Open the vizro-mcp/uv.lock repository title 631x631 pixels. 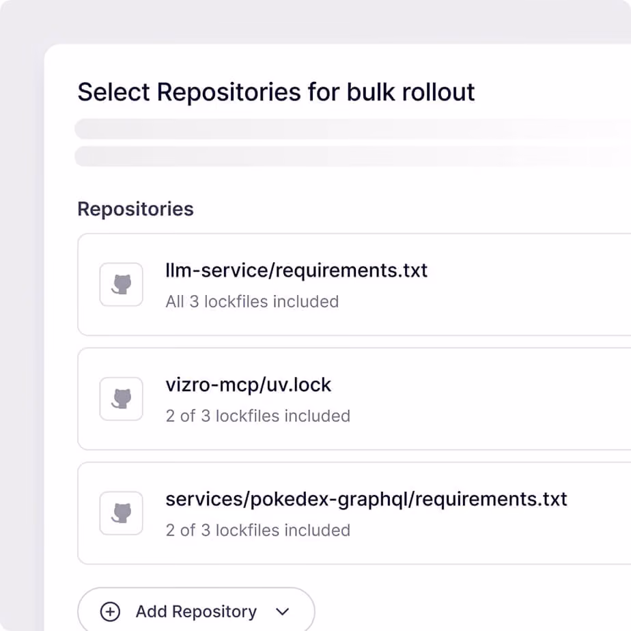(x=249, y=384)
